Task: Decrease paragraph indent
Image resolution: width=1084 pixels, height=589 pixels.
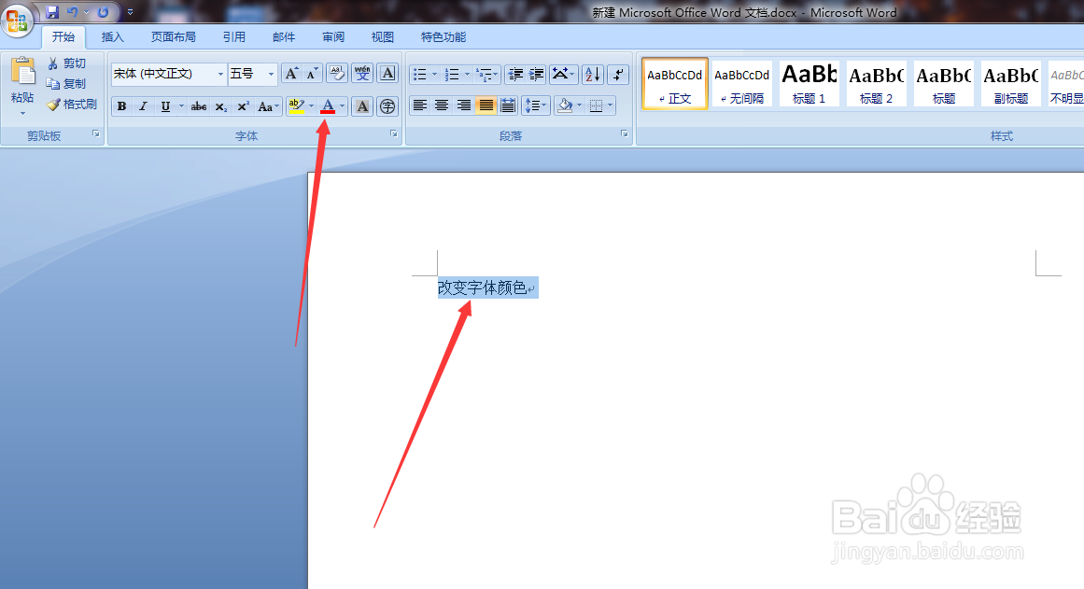Action: (x=515, y=74)
